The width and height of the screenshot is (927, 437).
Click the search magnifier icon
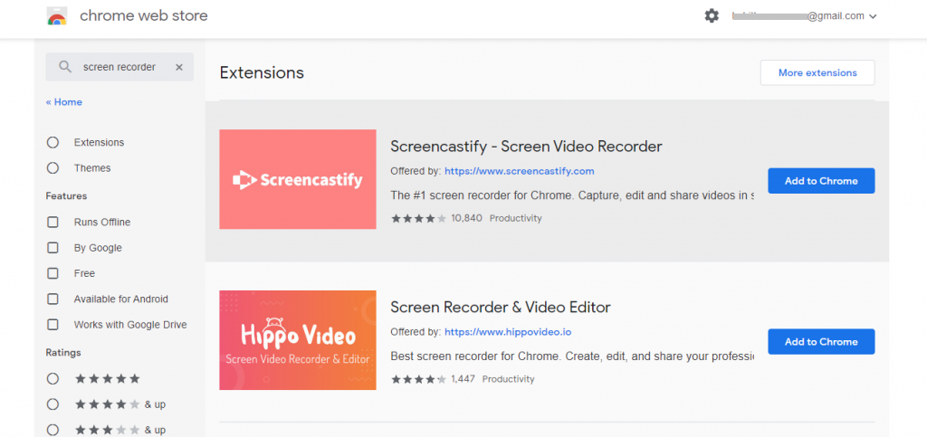point(65,67)
